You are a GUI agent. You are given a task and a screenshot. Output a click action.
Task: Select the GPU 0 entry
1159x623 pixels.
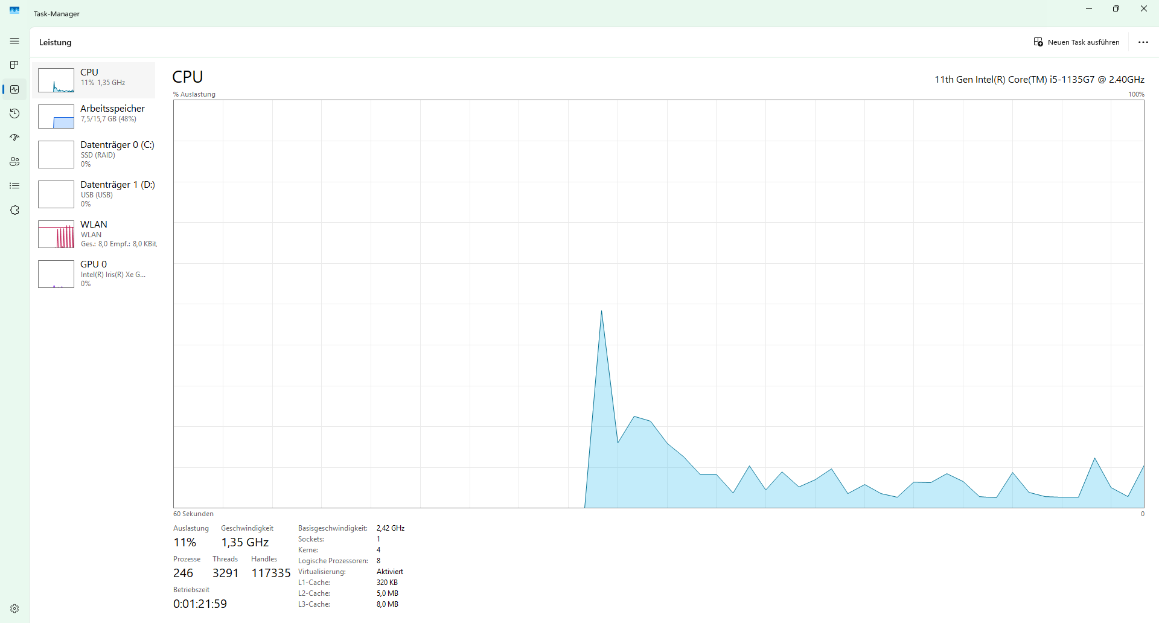click(94, 273)
